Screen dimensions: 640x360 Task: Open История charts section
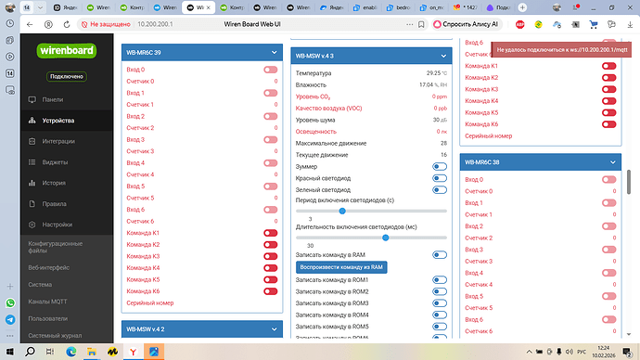tap(54, 183)
